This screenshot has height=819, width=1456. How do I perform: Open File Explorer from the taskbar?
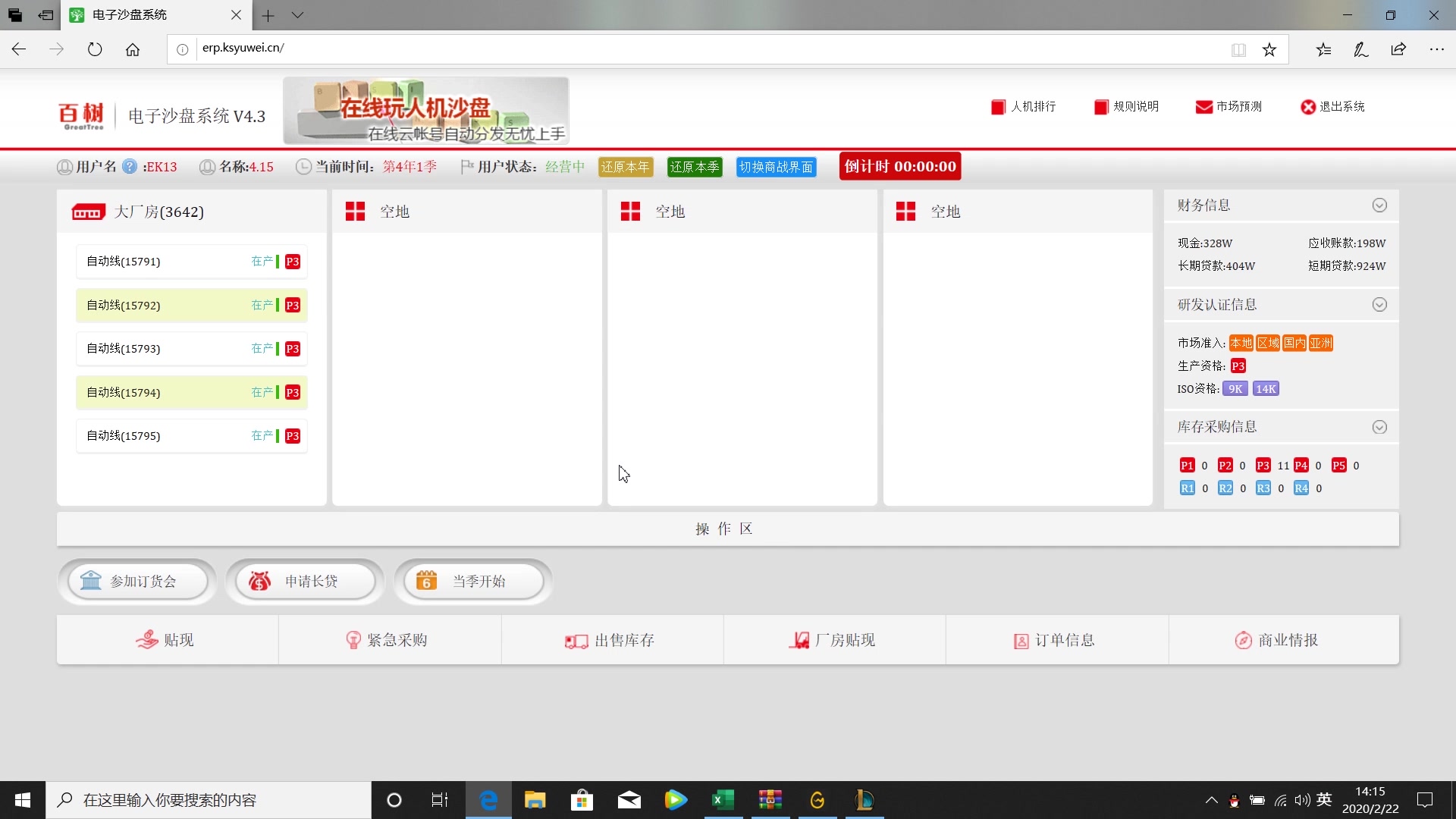(535, 799)
